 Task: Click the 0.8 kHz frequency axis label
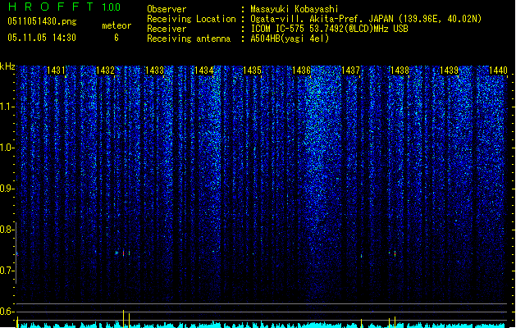[x=7, y=230]
